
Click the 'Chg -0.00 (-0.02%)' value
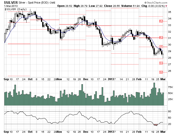pos(153,6)
